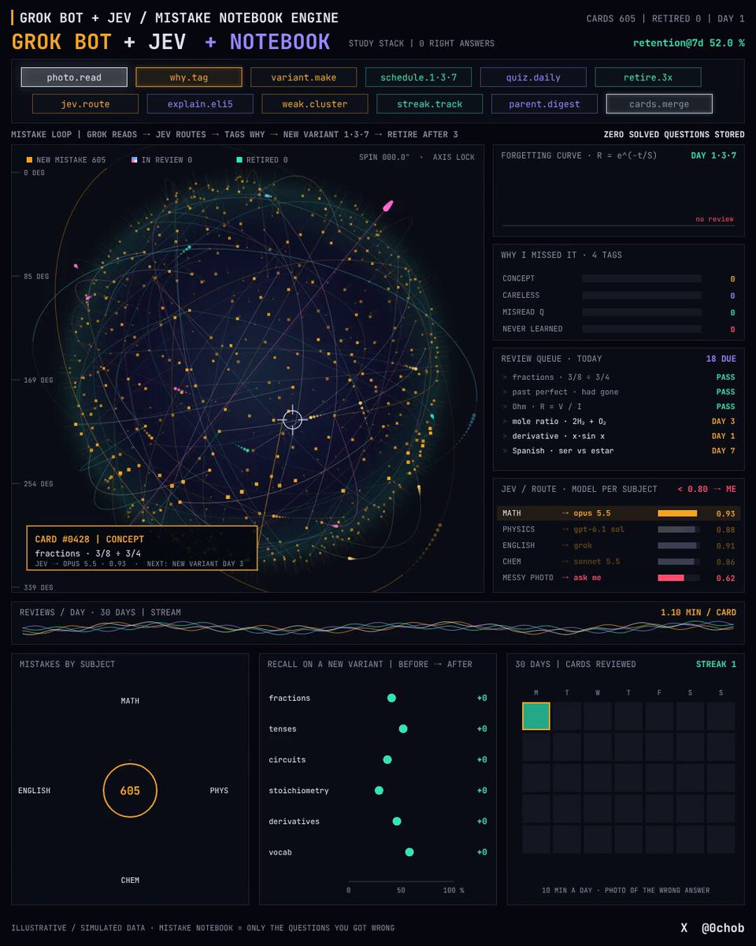Select the Ohm R = V / I item
Viewport: 756px width, 946px height.
point(618,407)
